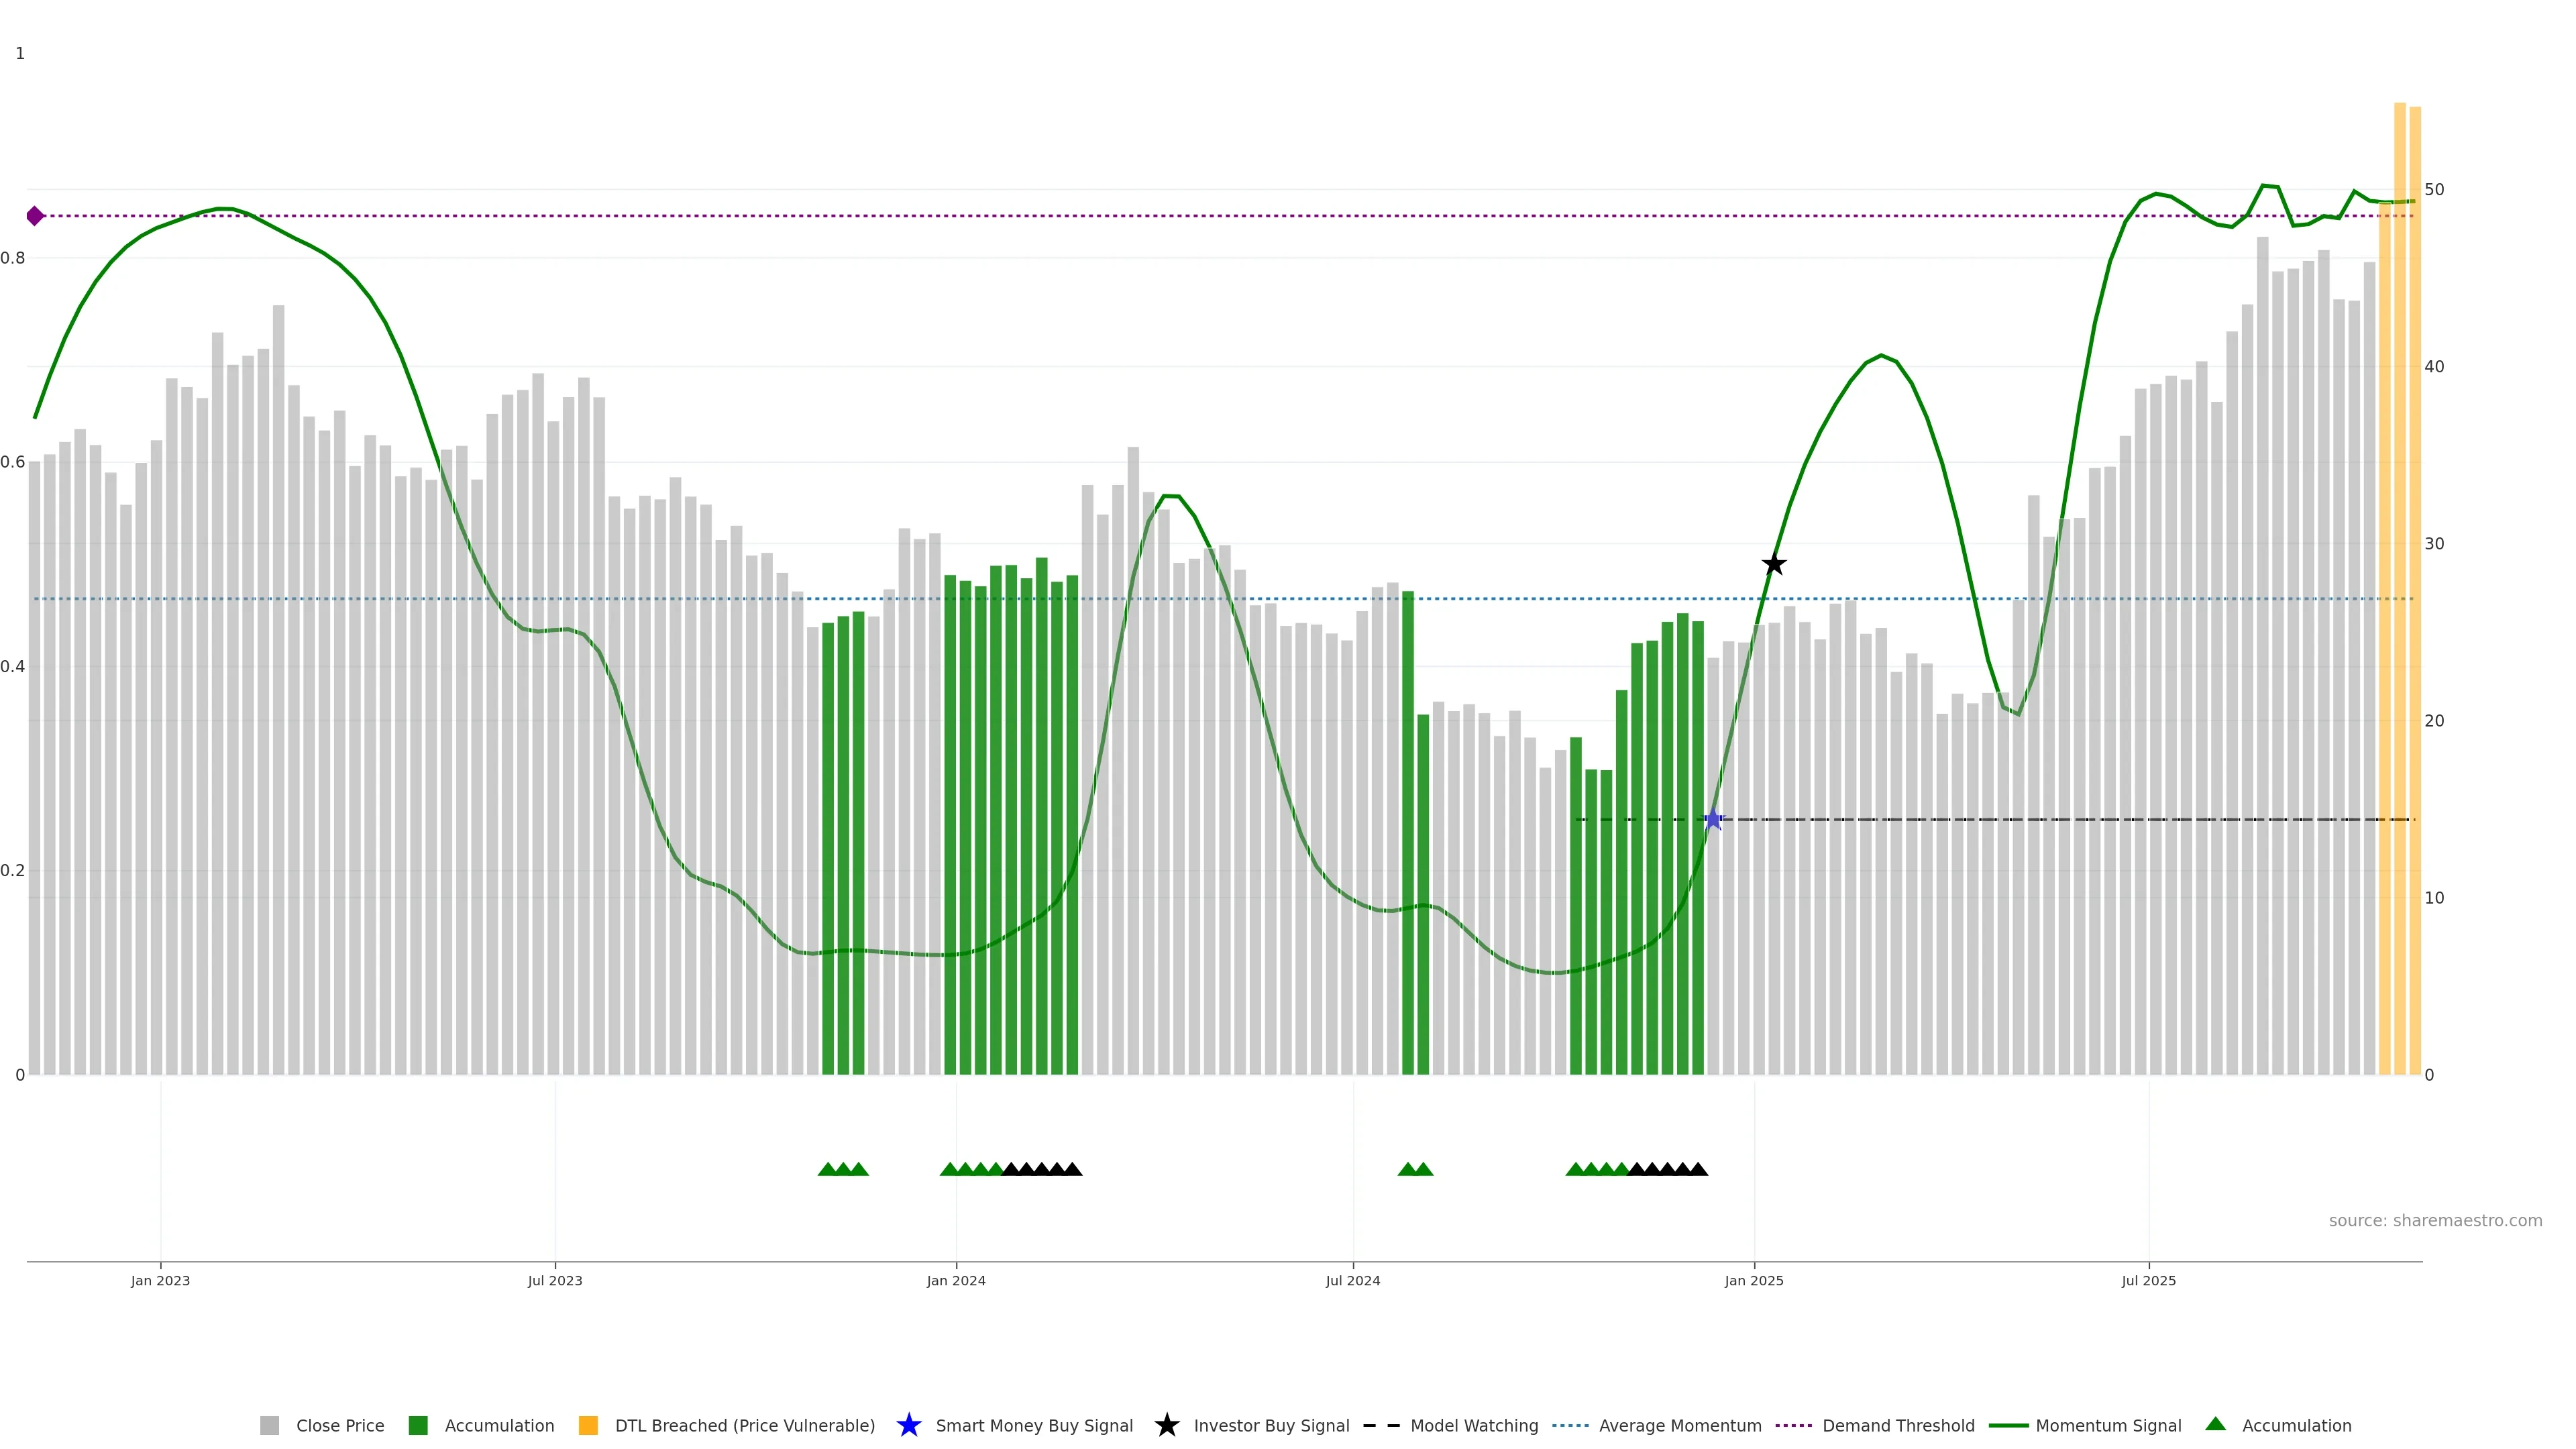2576x1449 pixels.
Task: Click the black Investor Buy star on chart
Action: click(1774, 565)
